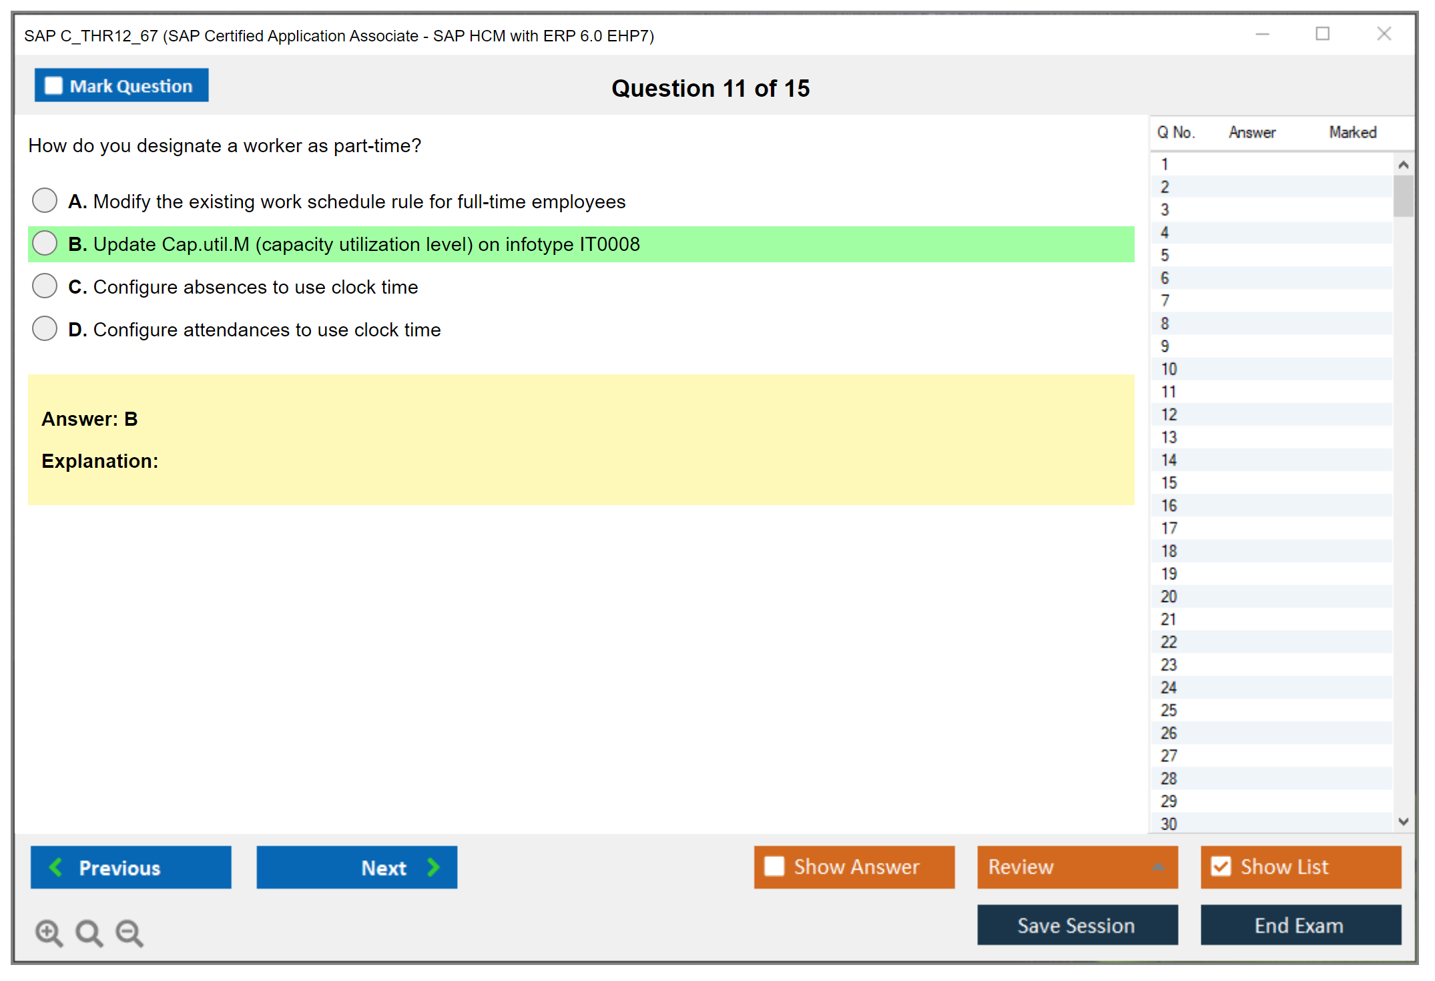Expand the Review dropdown arrow

click(1158, 867)
